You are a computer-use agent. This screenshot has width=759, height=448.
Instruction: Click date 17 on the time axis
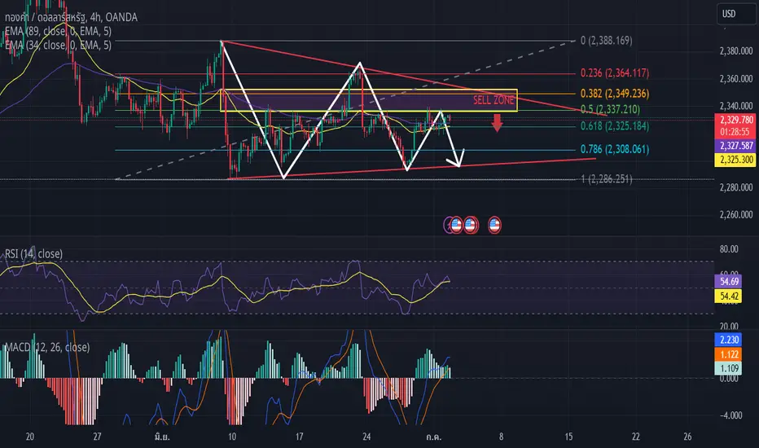click(299, 437)
